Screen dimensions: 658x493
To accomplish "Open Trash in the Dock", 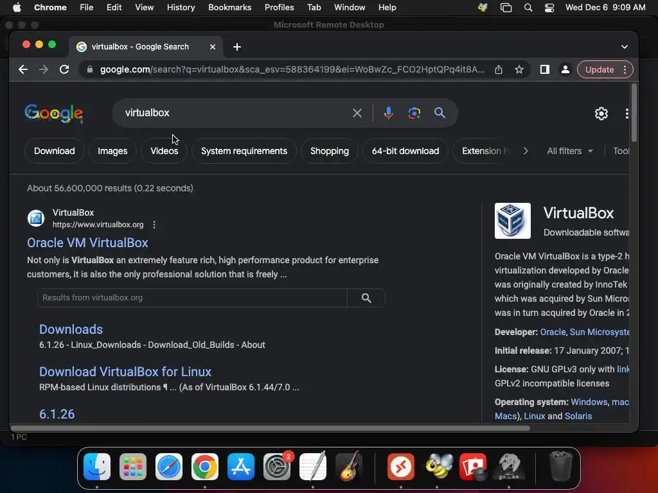I will click(561, 467).
